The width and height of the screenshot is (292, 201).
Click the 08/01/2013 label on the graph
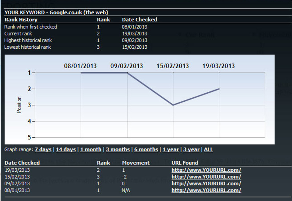(80, 66)
